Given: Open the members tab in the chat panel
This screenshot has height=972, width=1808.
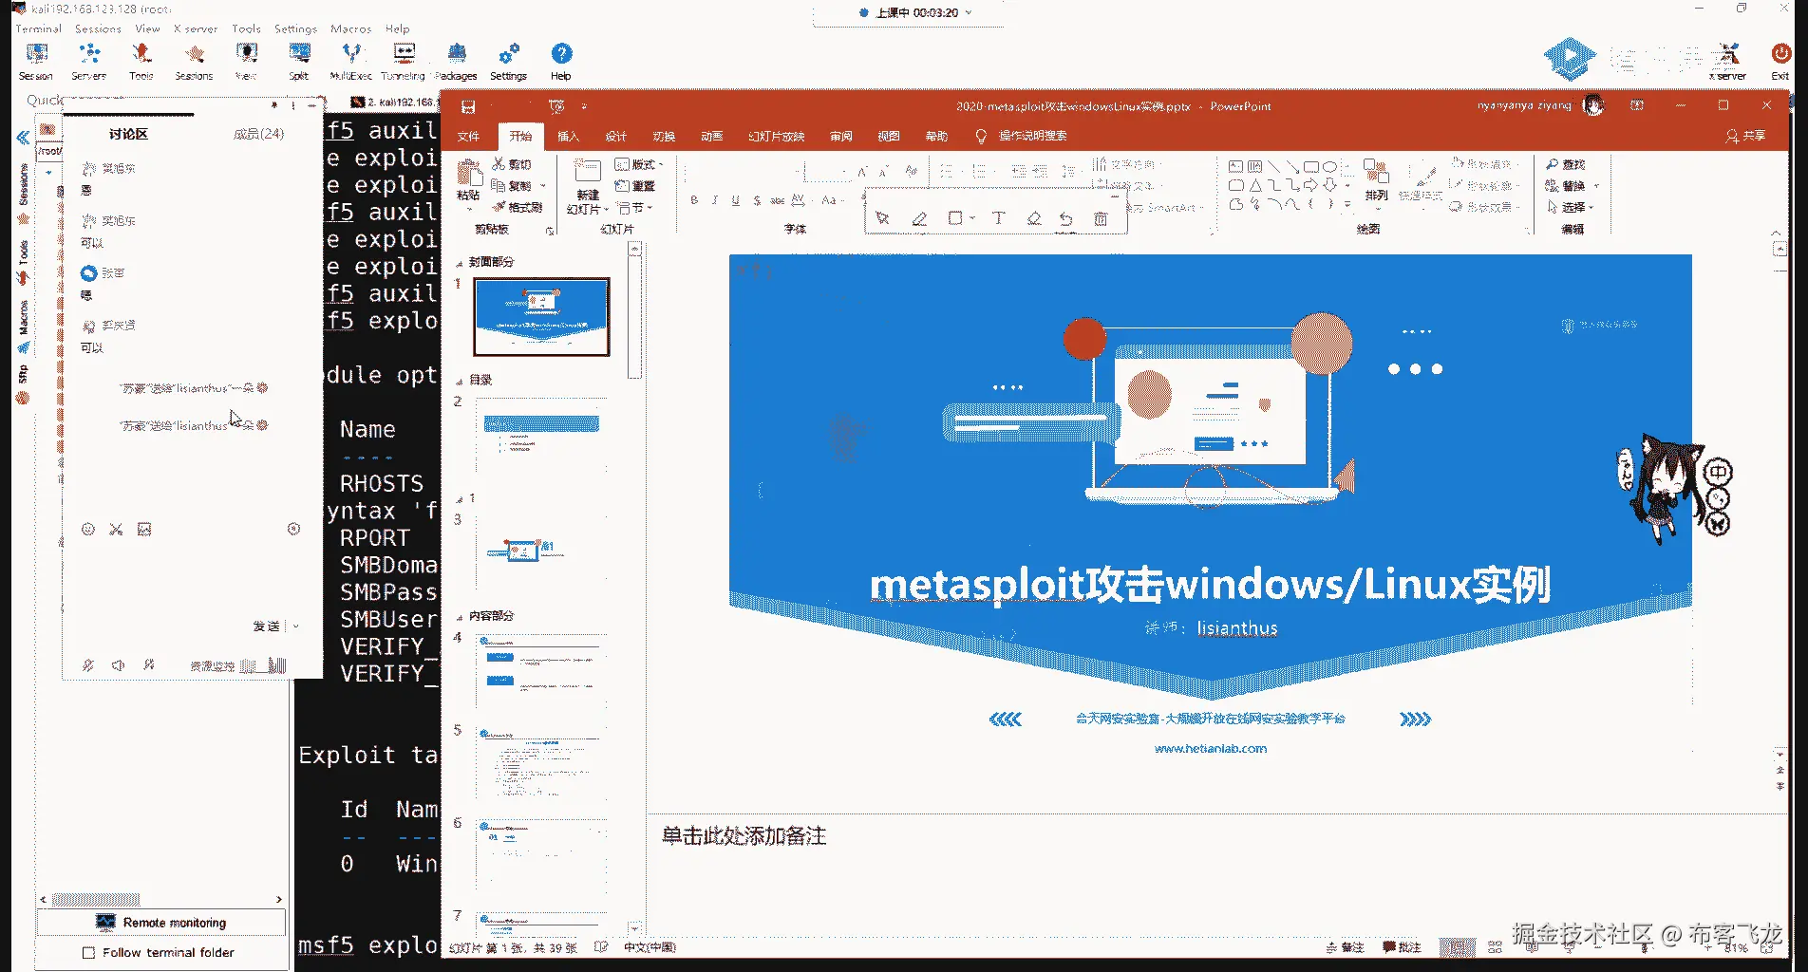Looking at the screenshot, I should click(258, 134).
